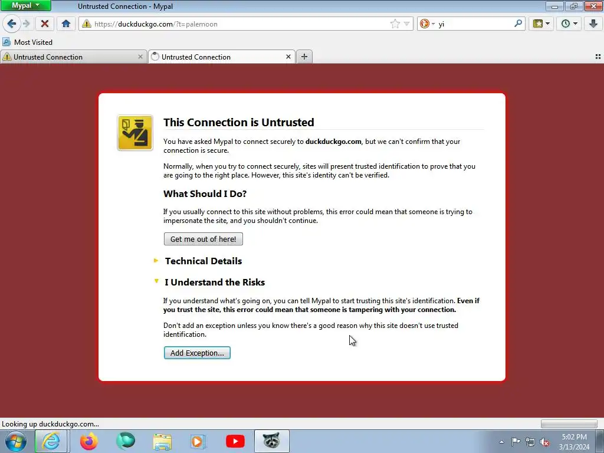Screen dimensions: 604x453
Task: Show the tab groups grid icon
Action: [x=598, y=57]
